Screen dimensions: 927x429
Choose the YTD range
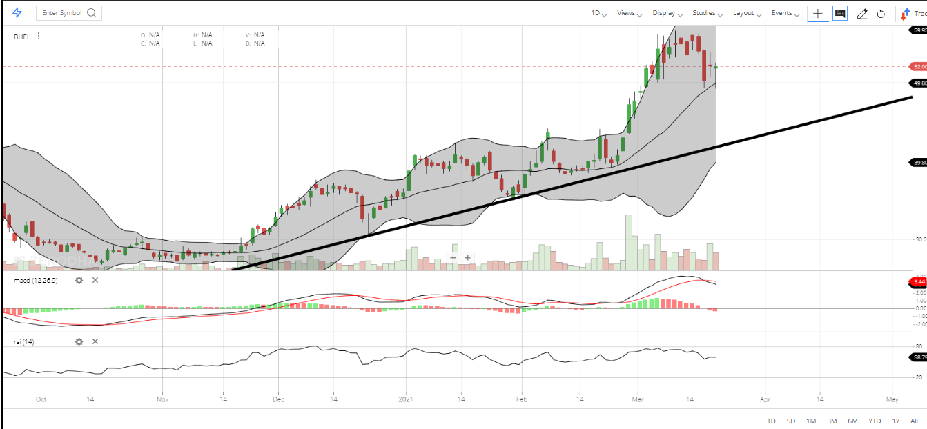[x=875, y=421]
